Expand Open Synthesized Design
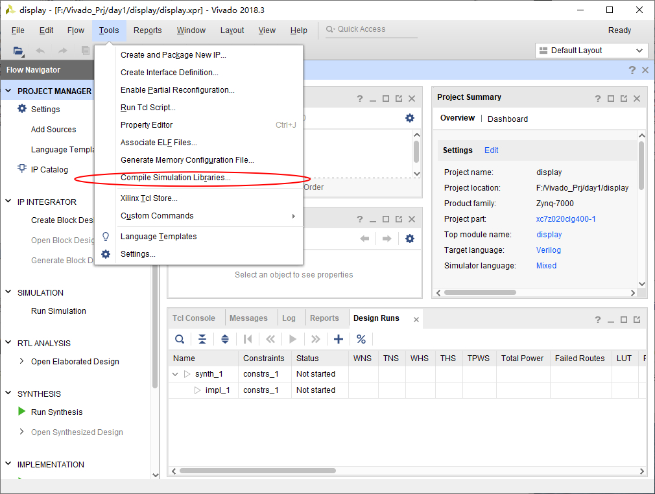 [x=21, y=431]
